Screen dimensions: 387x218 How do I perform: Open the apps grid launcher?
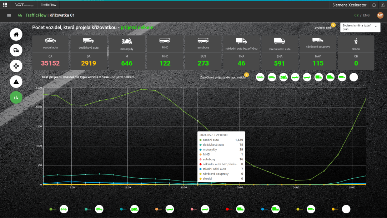click(x=5, y=5)
